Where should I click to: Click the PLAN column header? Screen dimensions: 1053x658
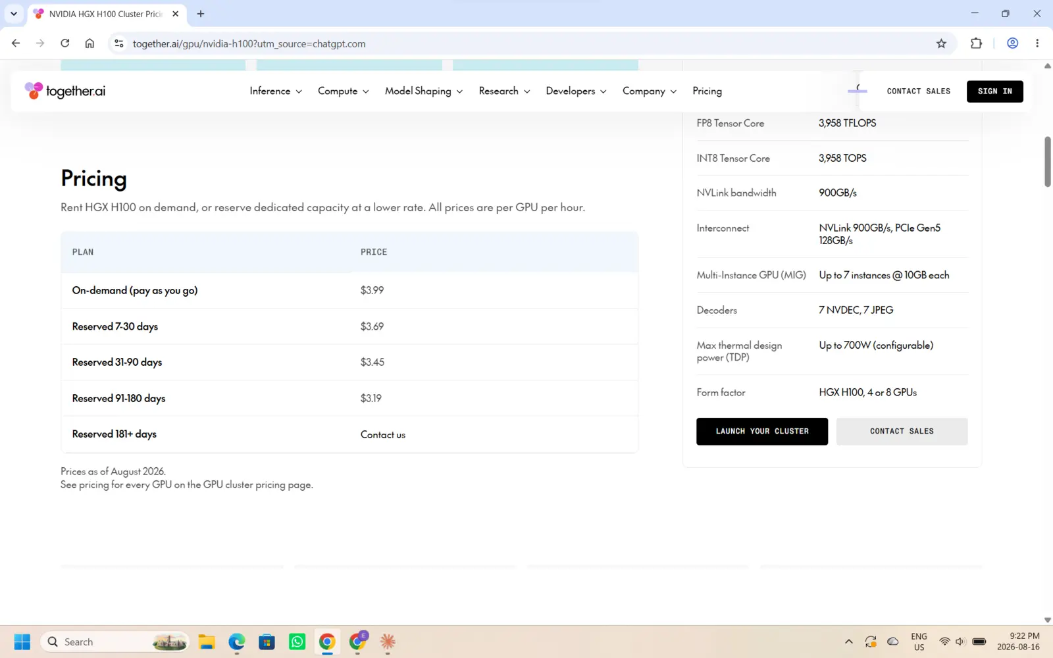(83, 252)
